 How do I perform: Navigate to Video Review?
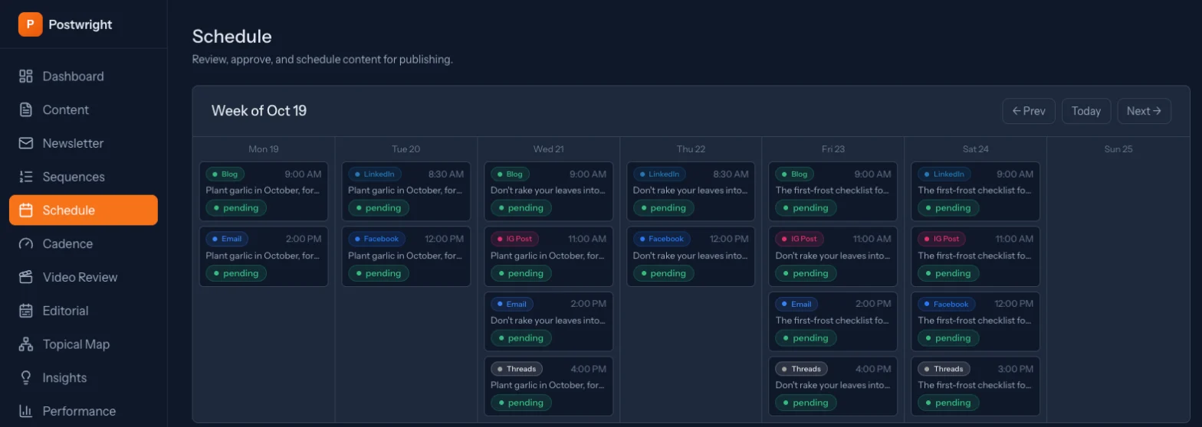[x=84, y=277]
